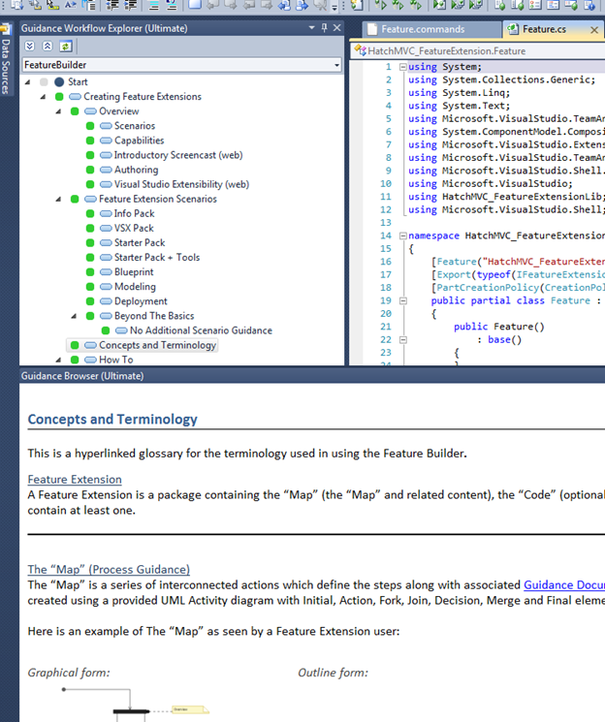Image resolution: width=605 pixels, height=722 pixels.
Task: Click the comment selection toolbar icon
Action: pyautogui.click(x=154, y=5)
